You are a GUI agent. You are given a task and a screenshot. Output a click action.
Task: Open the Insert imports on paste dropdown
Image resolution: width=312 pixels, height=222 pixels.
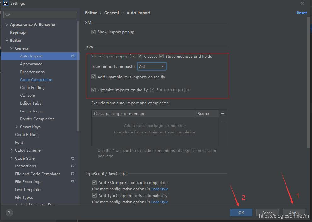pyautogui.click(x=152, y=67)
